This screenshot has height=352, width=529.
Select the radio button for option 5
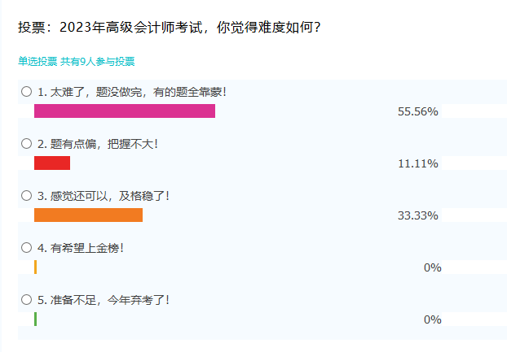(x=26, y=300)
